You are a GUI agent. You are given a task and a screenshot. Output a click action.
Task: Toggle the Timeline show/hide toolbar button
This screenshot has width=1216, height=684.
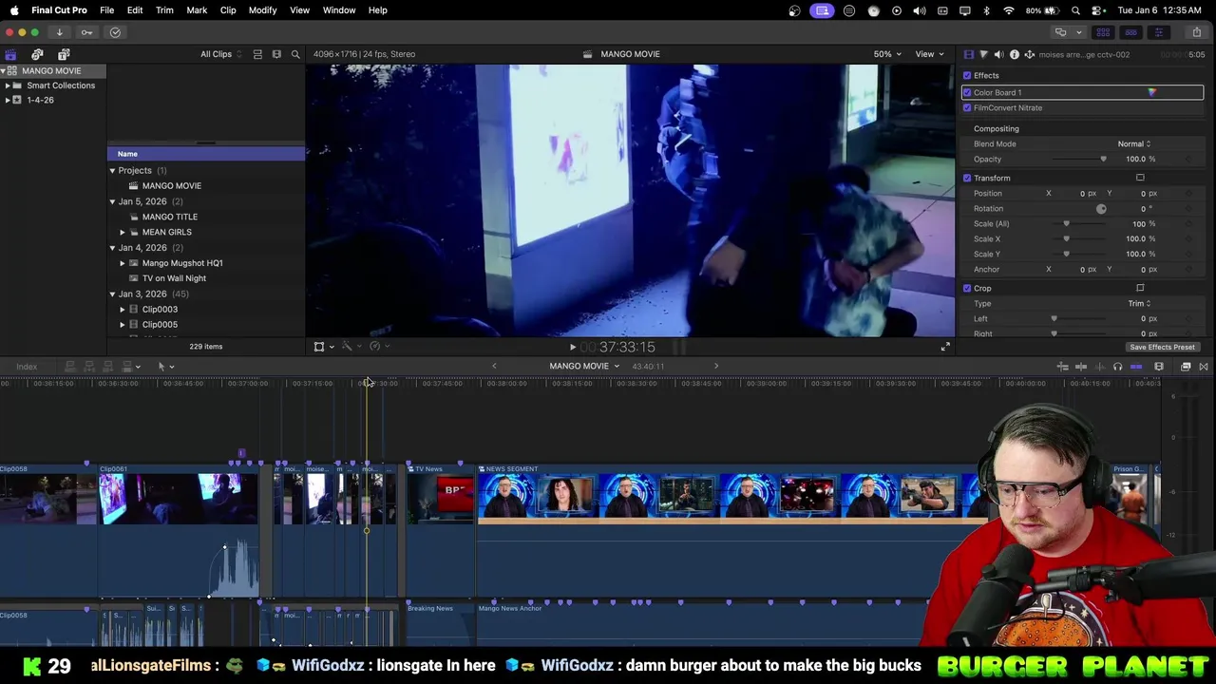[1130, 32]
